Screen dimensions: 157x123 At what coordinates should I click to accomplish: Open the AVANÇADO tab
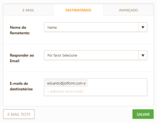pos(128,10)
